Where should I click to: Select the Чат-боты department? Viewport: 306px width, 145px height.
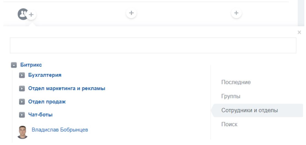[x=40, y=115]
